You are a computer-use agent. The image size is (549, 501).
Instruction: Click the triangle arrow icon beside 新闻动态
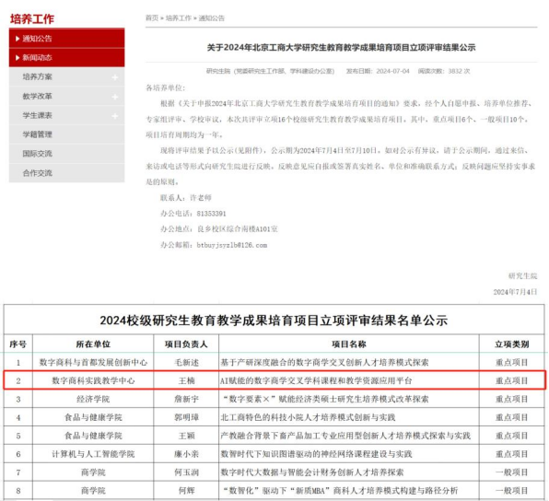coord(18,57)
